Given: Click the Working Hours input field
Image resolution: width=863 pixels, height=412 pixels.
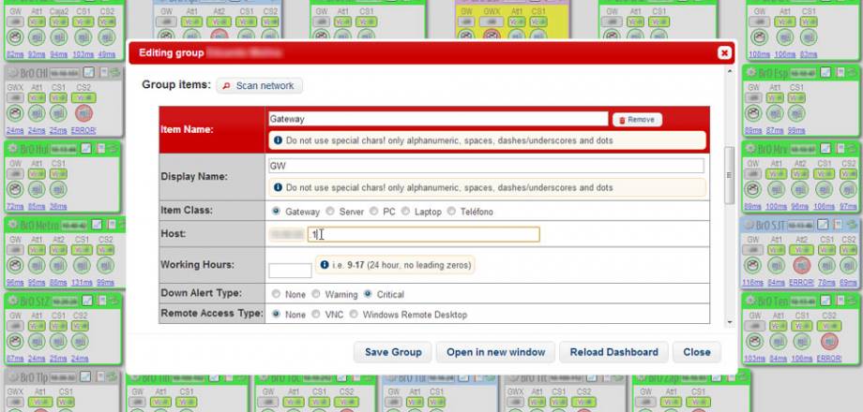Looking at the screenshot, I should tap(290, 271).
